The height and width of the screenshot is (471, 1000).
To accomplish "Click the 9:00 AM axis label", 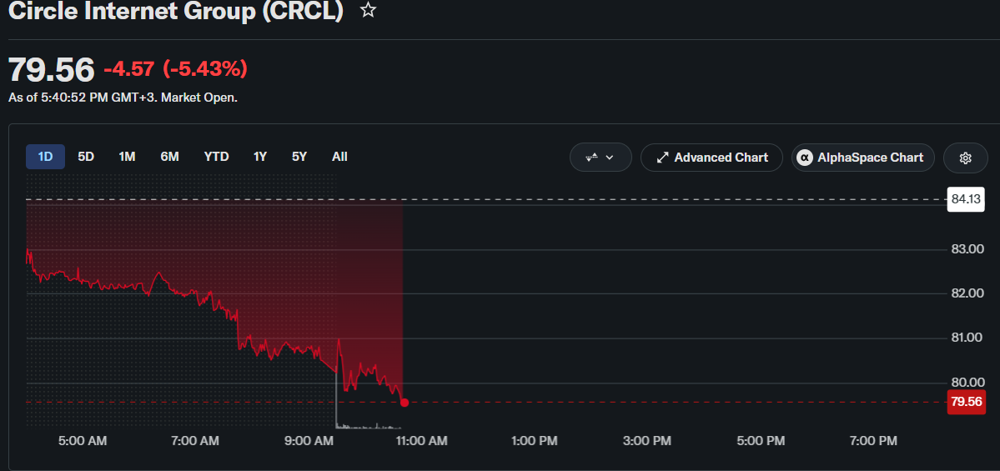I will [x=309, y=440].
